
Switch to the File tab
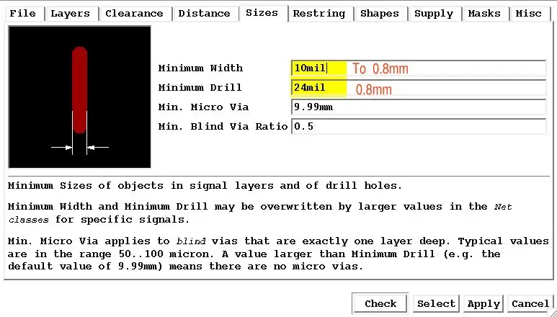pyautogui.click(x=24, y=14)
